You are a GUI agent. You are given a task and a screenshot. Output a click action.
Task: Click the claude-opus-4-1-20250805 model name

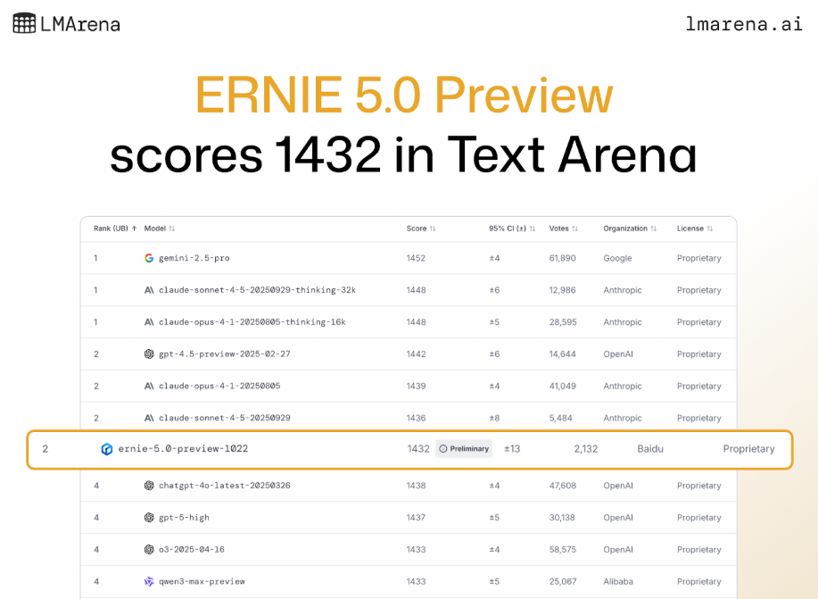click(x=219, y=386)
